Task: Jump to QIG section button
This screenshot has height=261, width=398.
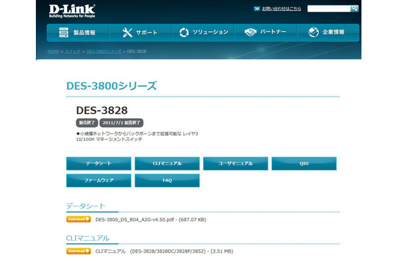Action: (x=304, y=164)
